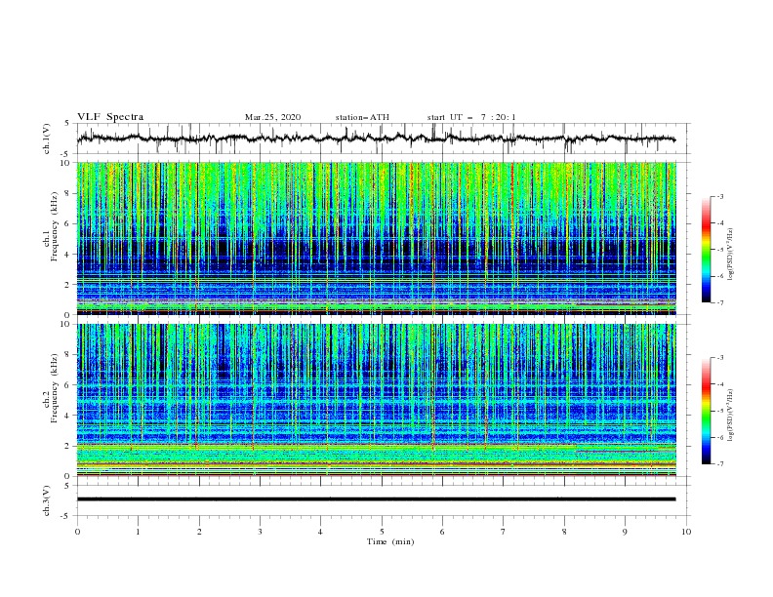Click the upper color bar's log(PSD) label
Viewport: 773px width, 597px height.
tap(731, 255)
